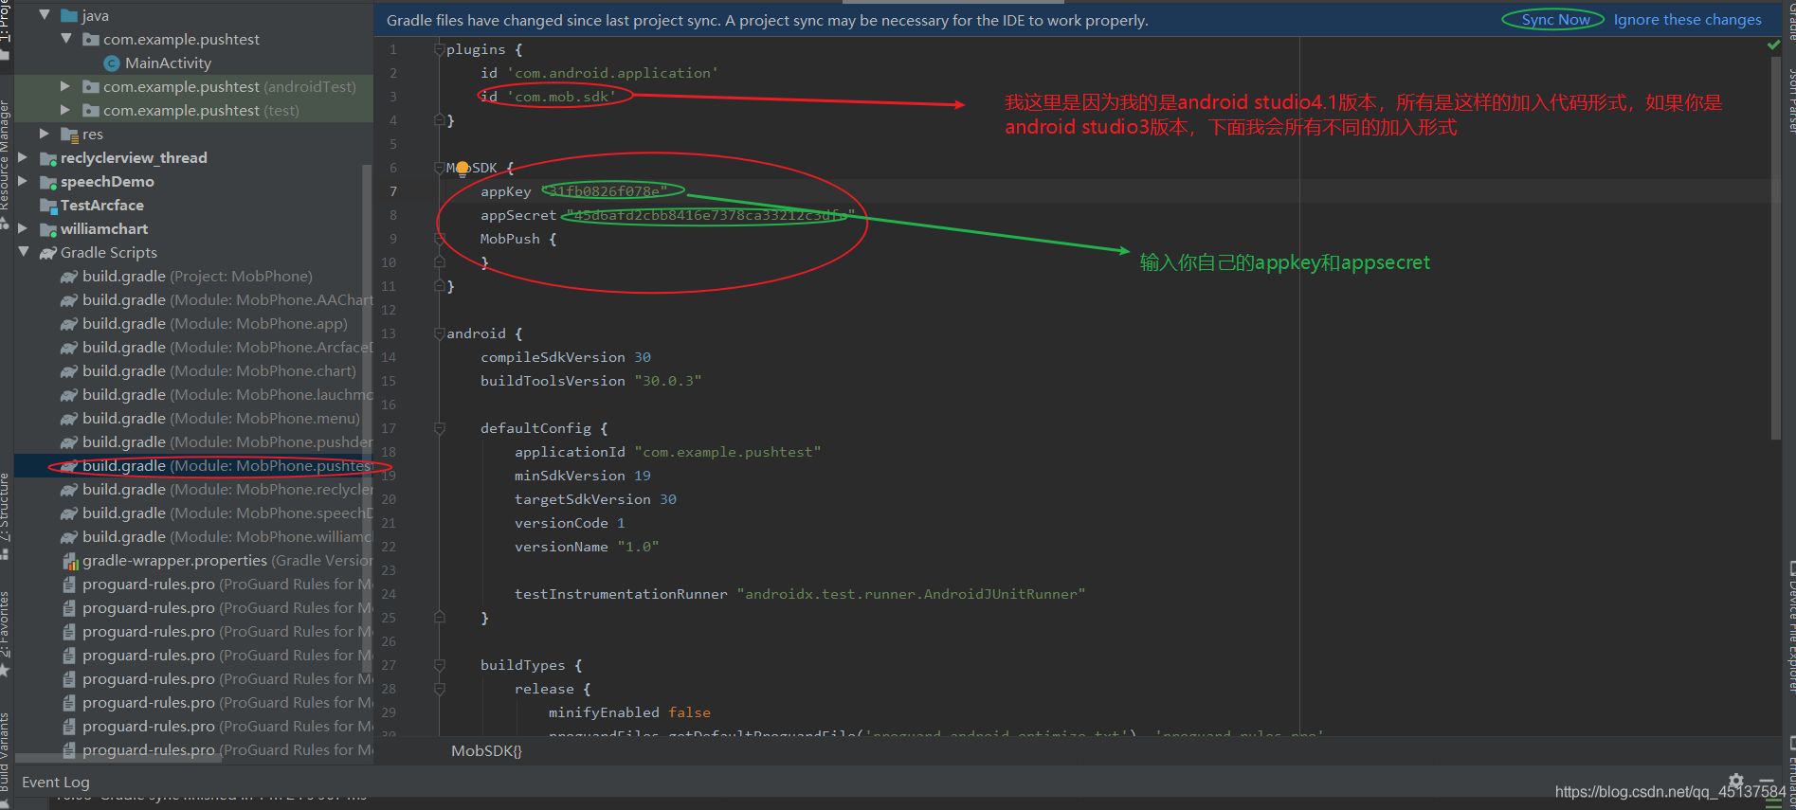Viewport: 1796px width, 810px height.
Task: Expand the res folder arrow
Action: (45, 134)
